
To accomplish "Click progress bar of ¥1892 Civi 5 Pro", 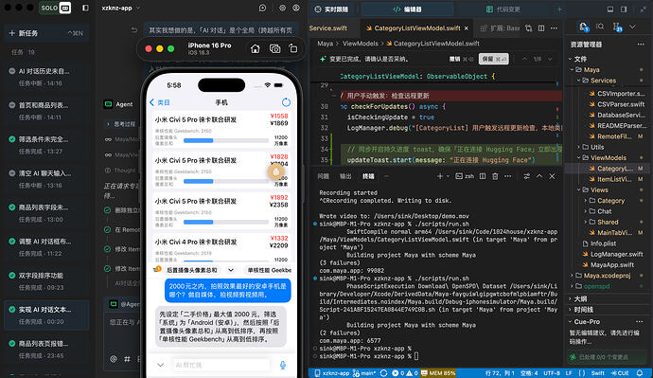I will pos(226,222).
